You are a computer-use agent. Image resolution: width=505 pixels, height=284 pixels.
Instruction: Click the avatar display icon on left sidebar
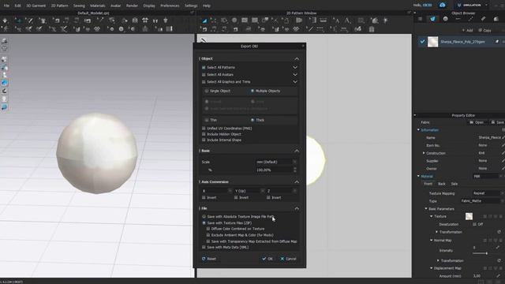5,75
